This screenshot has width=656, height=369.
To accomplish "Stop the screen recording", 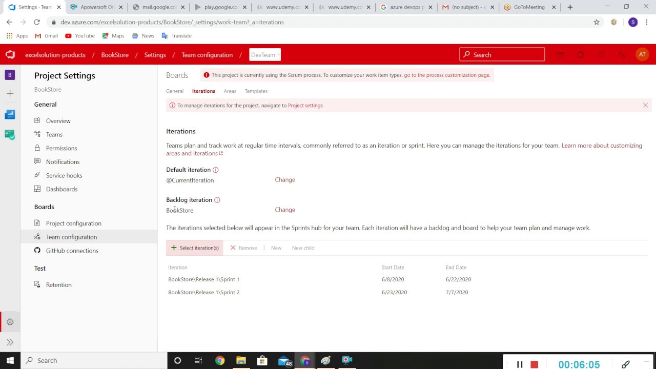I will pyautogui.click(x=535, y=364).
